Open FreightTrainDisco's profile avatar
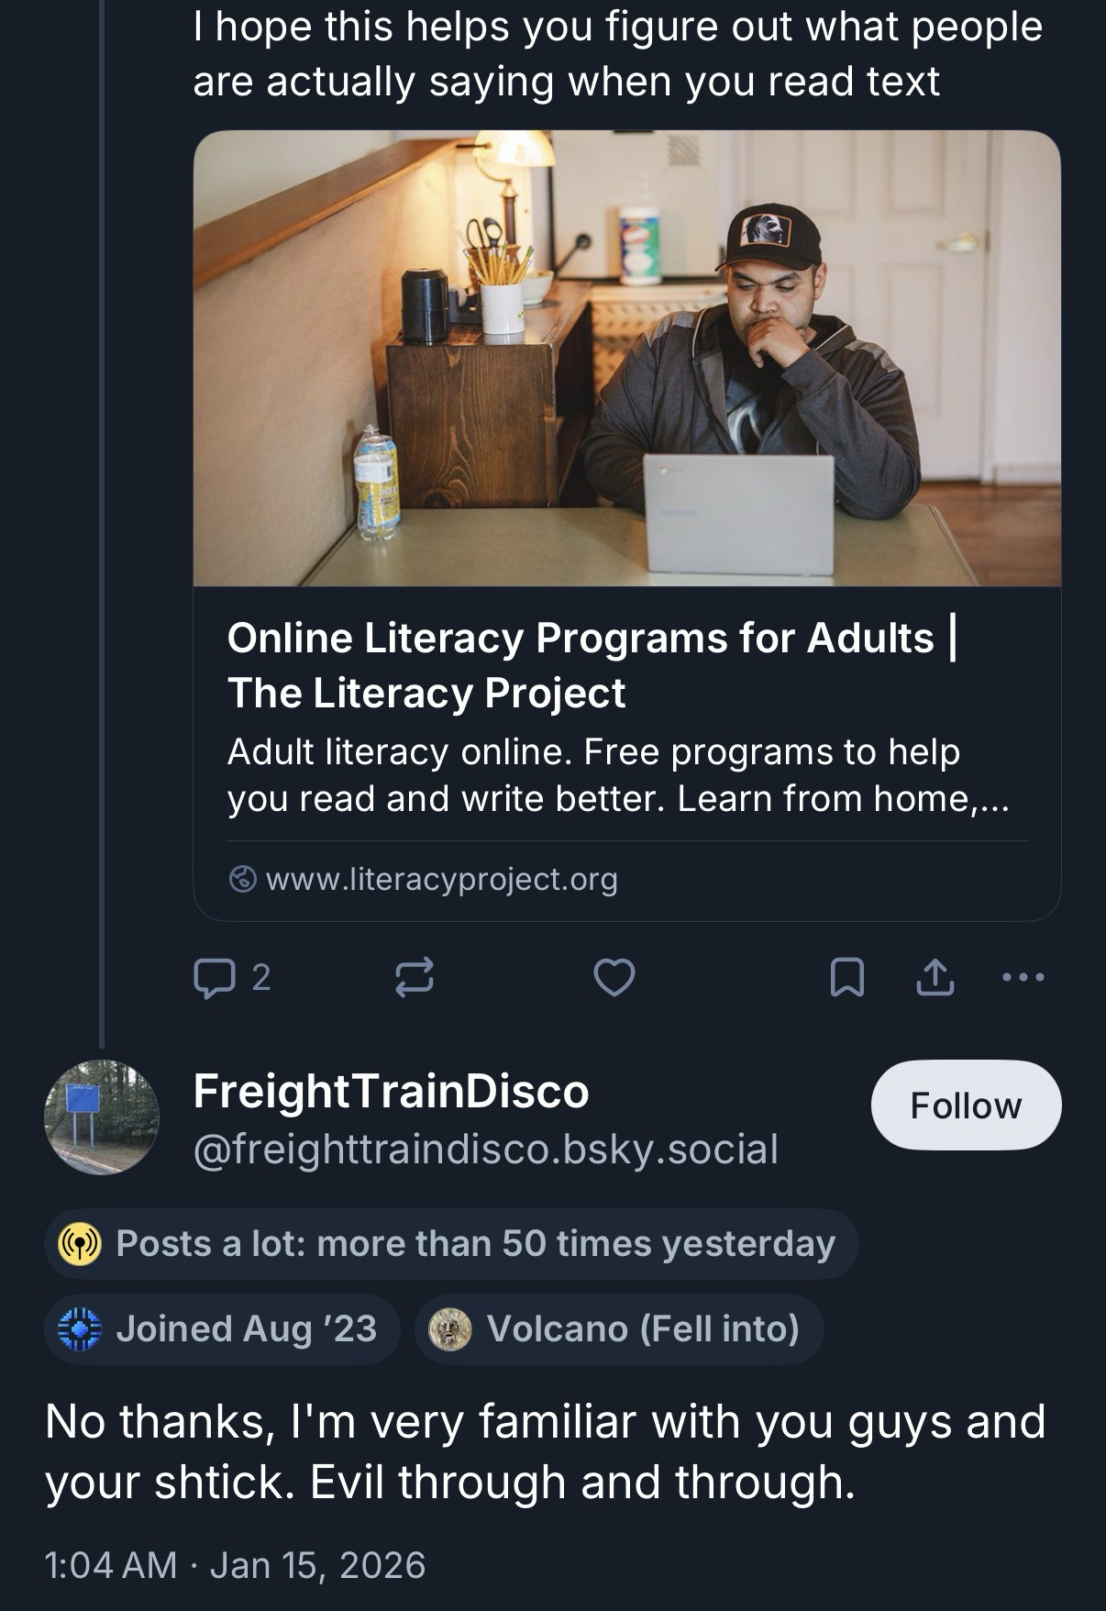The image size is (1106, 1611). coord(101,1117)
